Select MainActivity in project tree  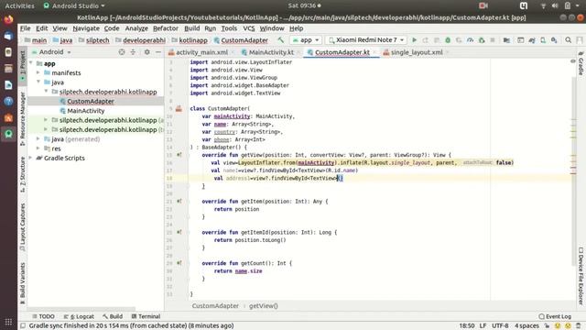click(x=85, y=111)
